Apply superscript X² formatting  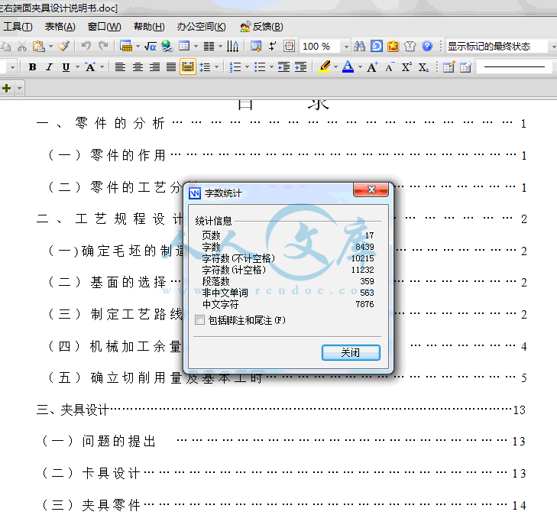coord(406,66)
